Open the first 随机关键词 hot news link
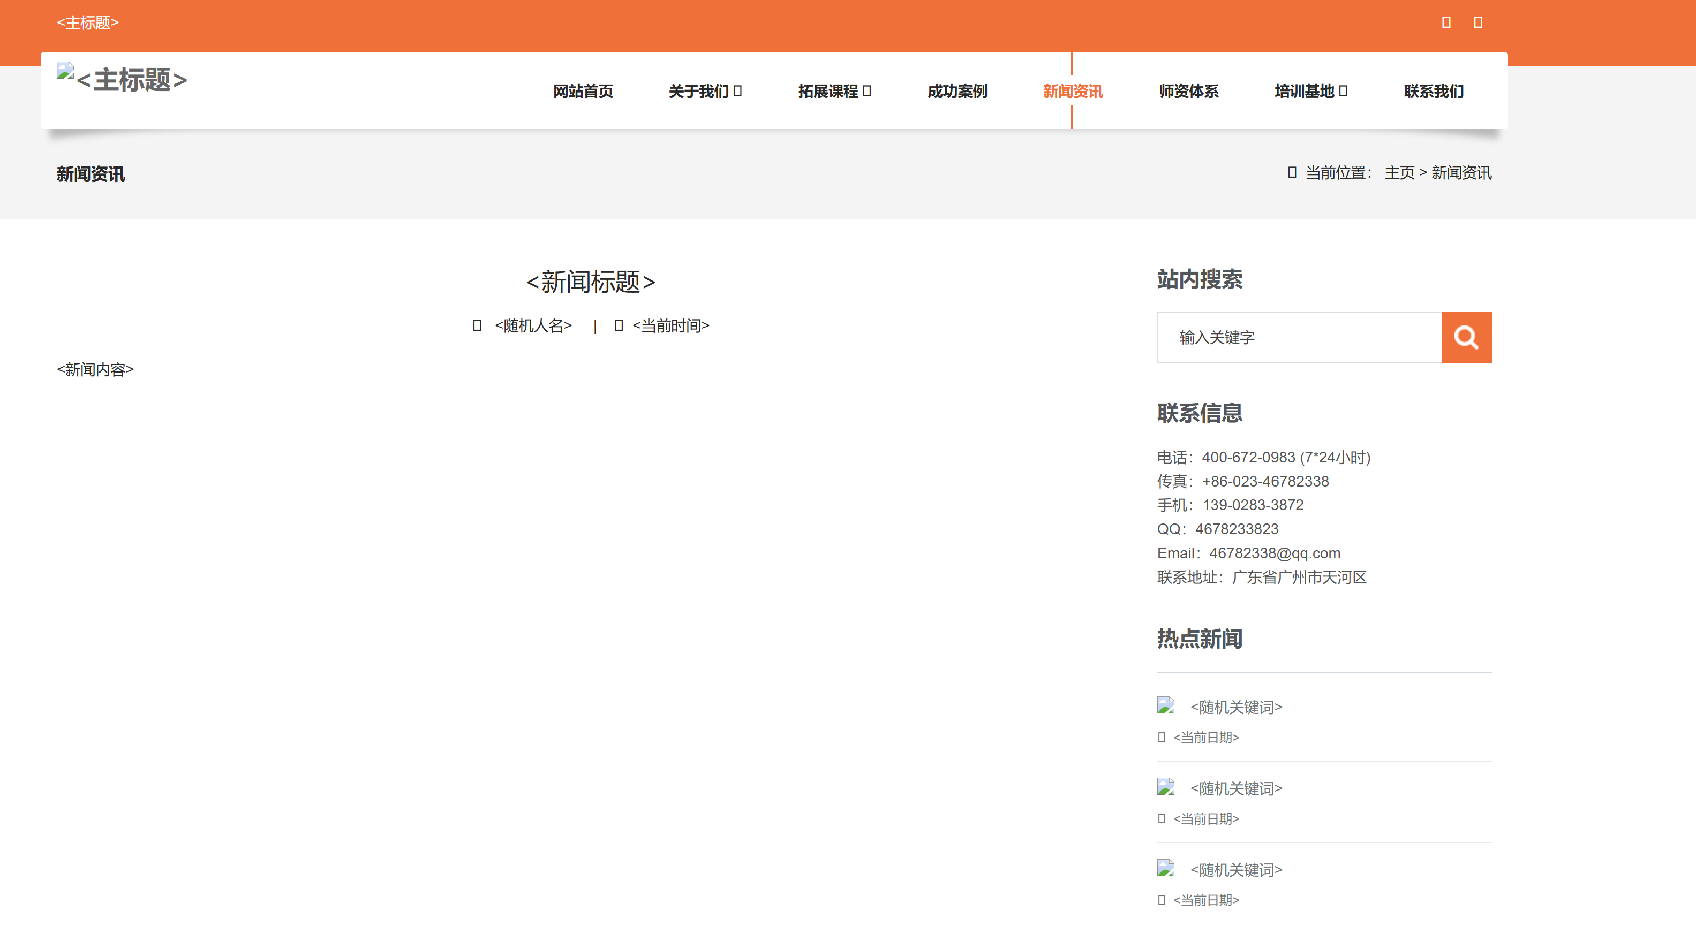1696x949 pixels. coord(1236,708)
